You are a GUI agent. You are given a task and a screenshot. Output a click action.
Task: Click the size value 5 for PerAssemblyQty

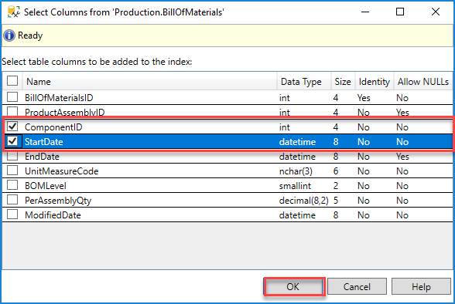(336, 201)
